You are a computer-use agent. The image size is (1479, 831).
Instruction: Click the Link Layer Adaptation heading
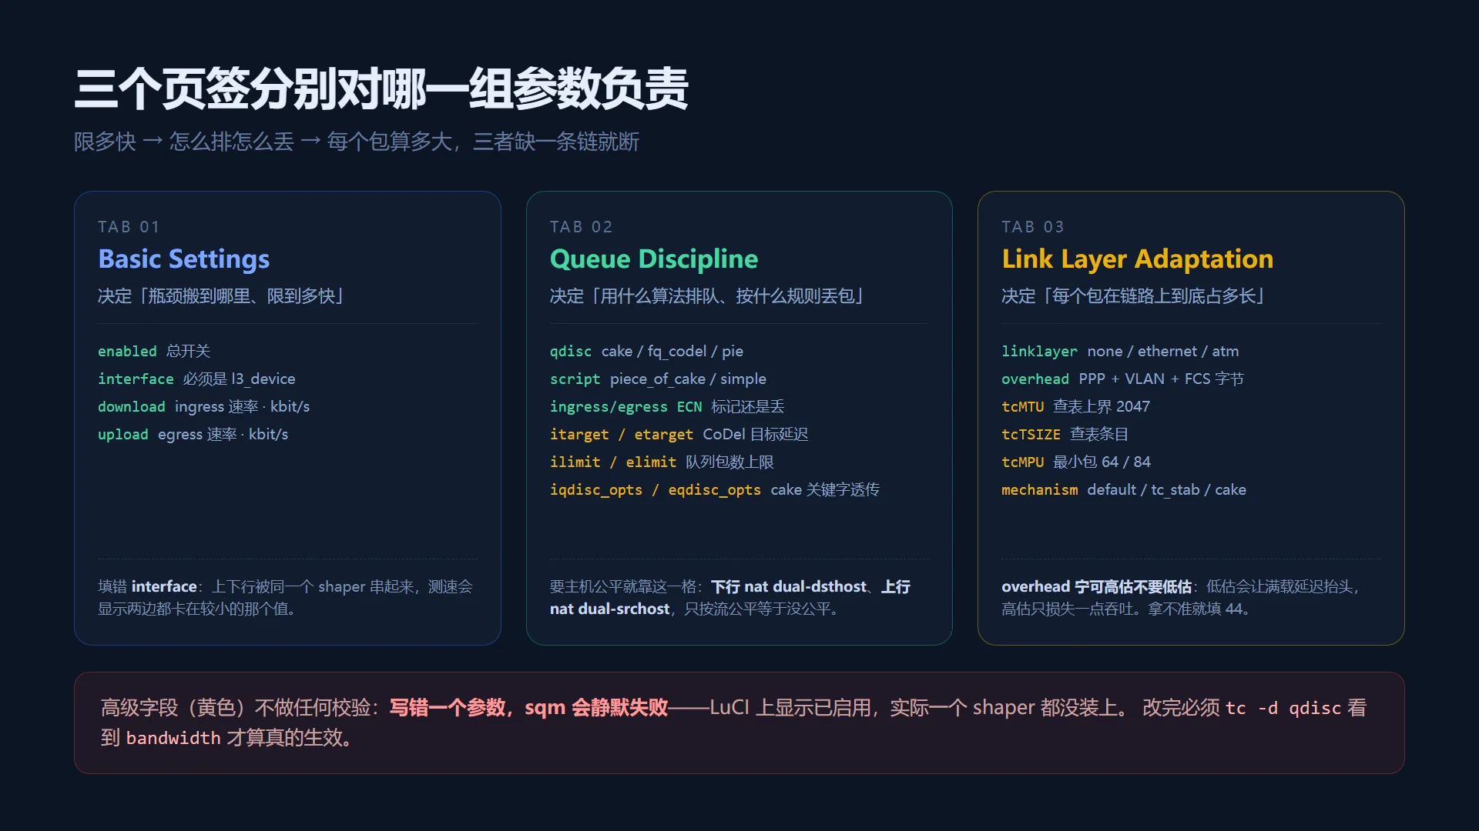pos(1137,259)
